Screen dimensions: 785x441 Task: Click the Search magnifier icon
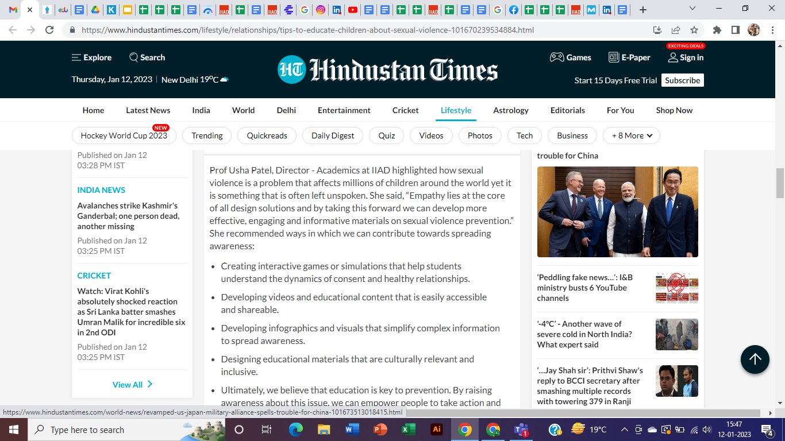(133, 57)
